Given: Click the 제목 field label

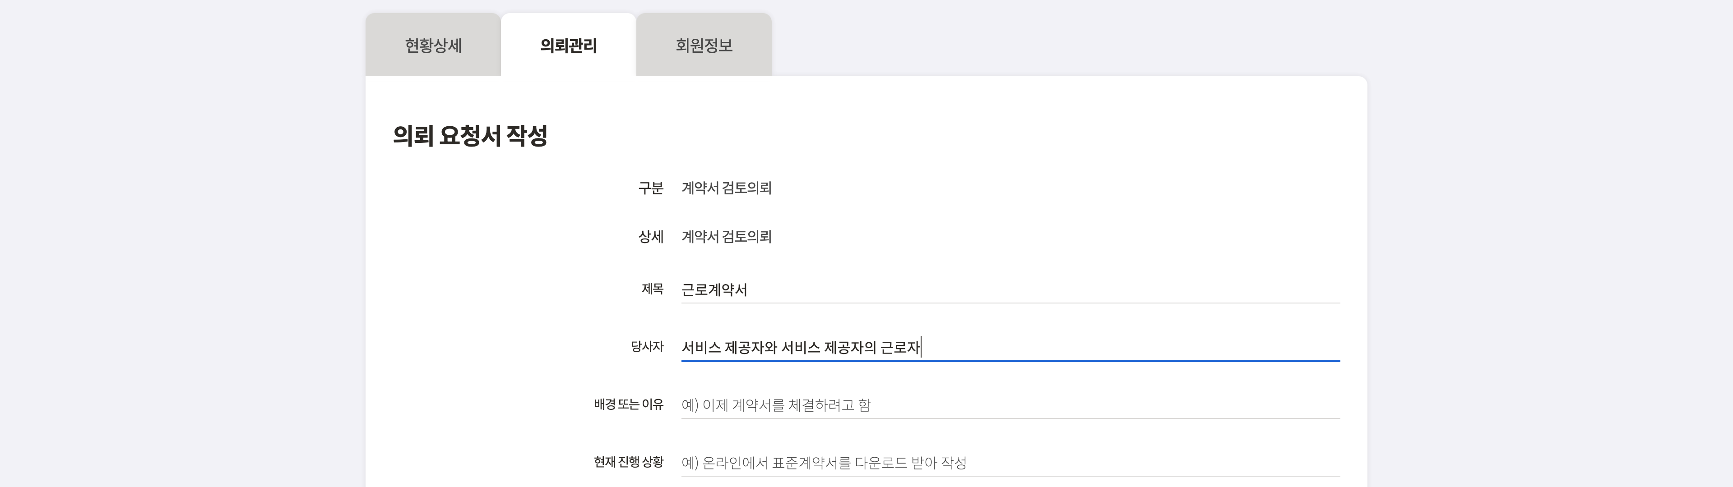Looking at the screenshot, I should click(652, 289).
